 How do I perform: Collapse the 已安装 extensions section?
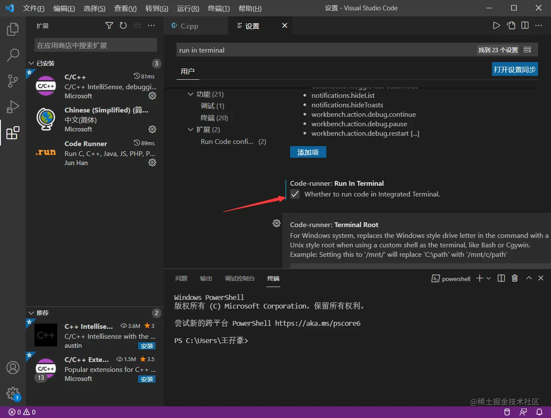point(31,63)
